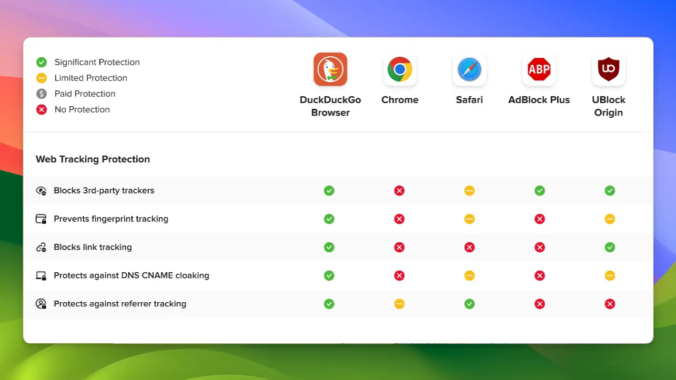Click the DuckDuckGo Browser logo
This screenshot has width=676, height=380.
tap(330, 69)
